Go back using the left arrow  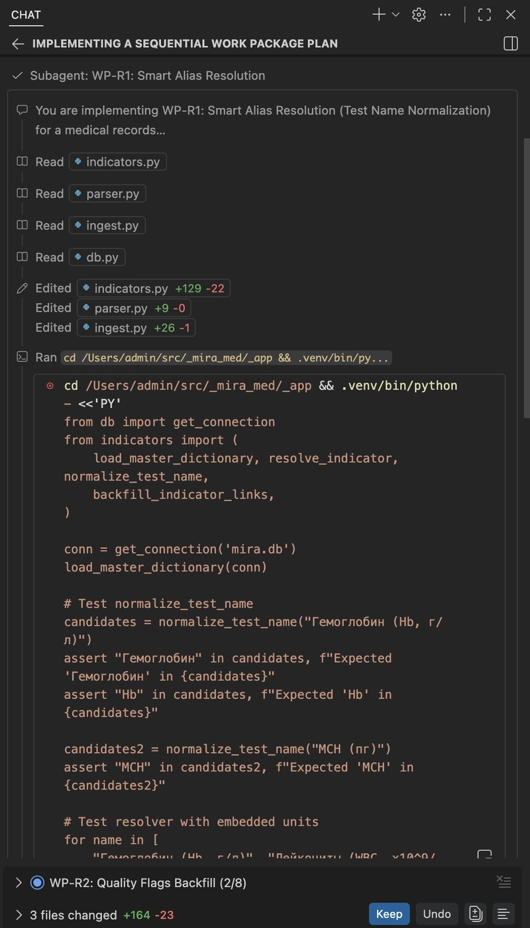pos(18,44)
